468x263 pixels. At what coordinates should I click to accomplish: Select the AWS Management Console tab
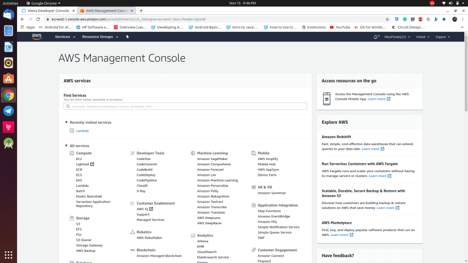point(106,11)
